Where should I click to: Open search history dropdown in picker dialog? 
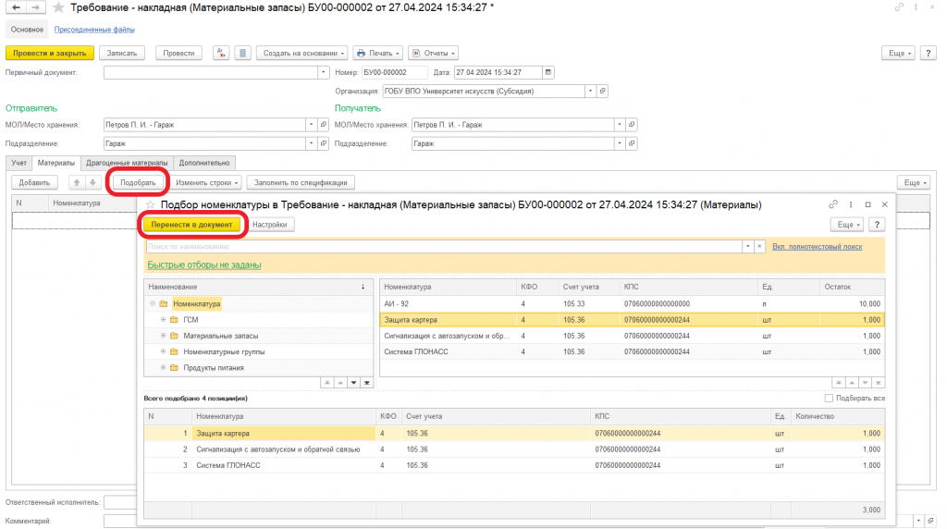747,246
